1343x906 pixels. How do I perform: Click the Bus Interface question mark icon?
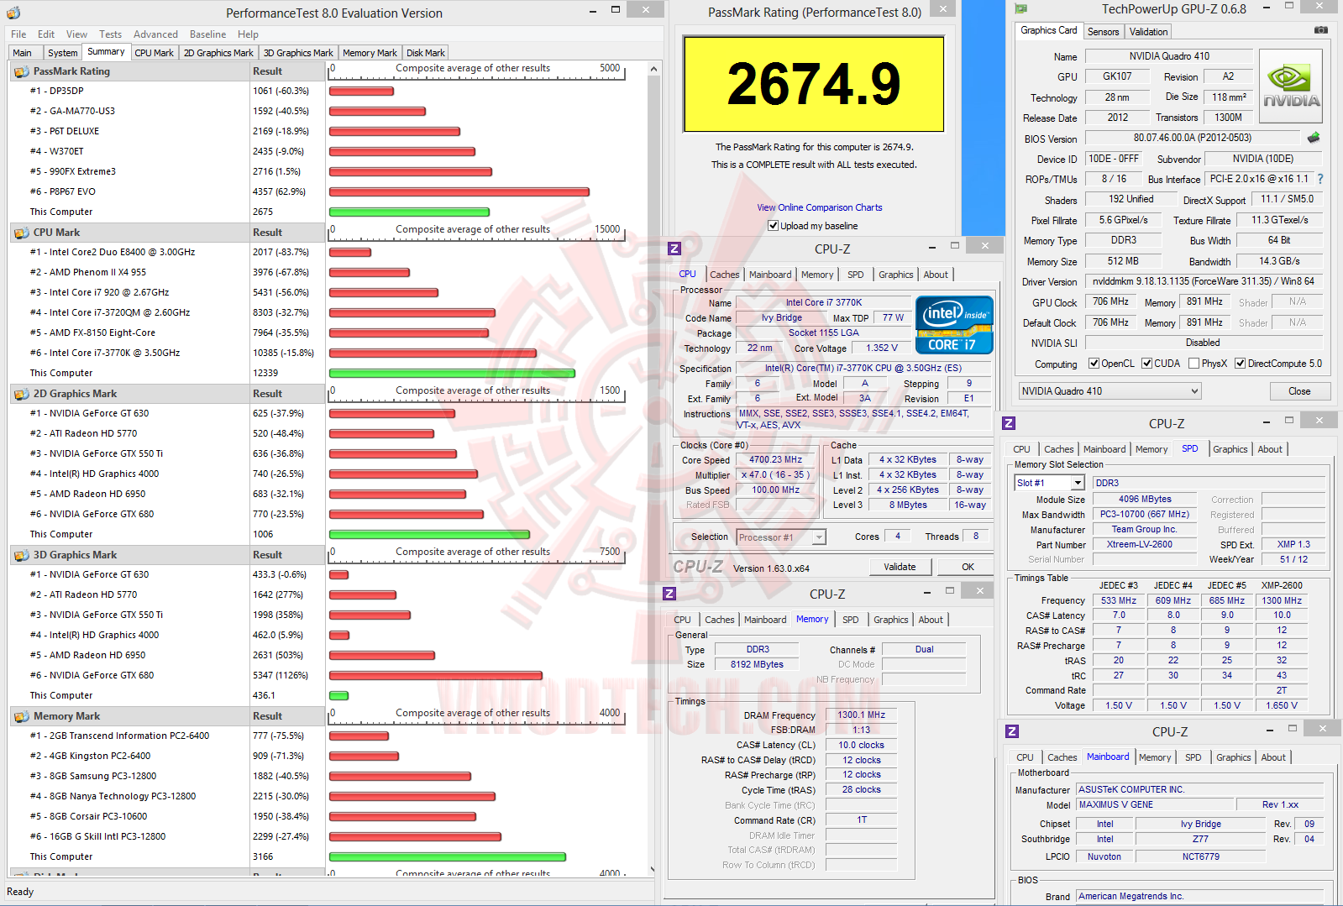tap(1320, 179)
